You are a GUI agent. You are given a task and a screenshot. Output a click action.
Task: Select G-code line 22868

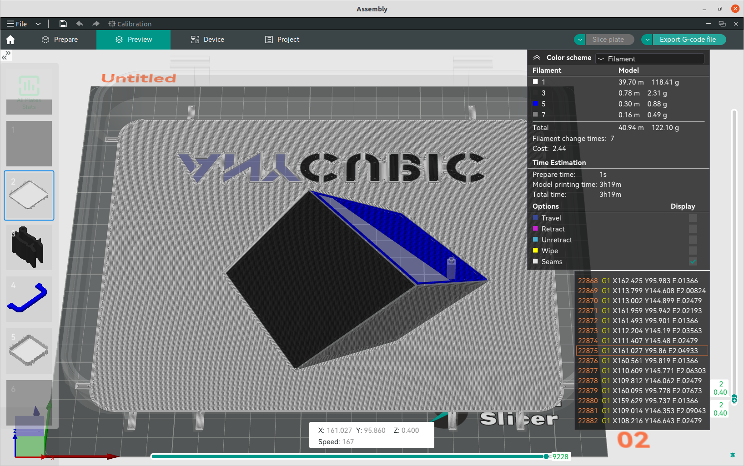(642, 281)
